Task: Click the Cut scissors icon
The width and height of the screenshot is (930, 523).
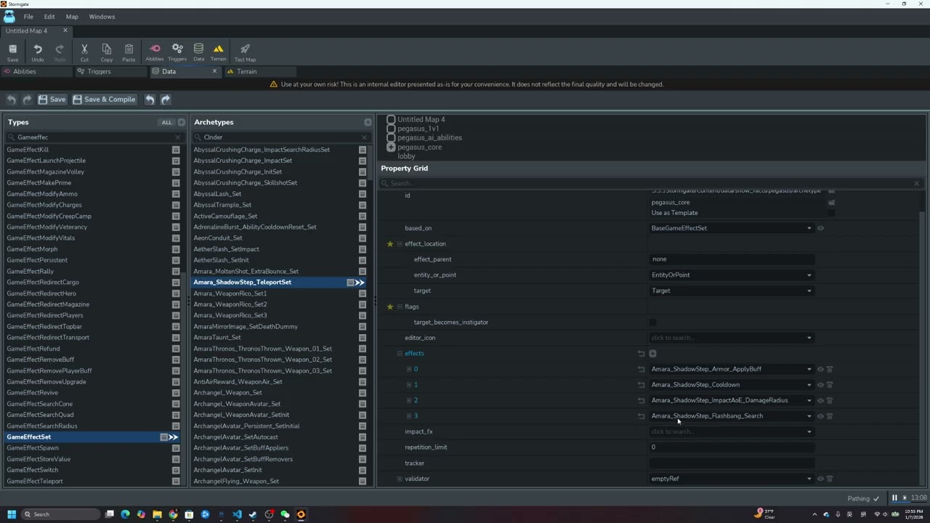Action: [84, 52]
